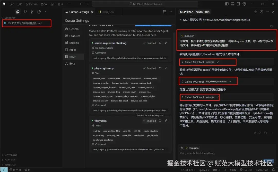
Task: Switch to the mcp.json editor tab
Action: (108, 12)
